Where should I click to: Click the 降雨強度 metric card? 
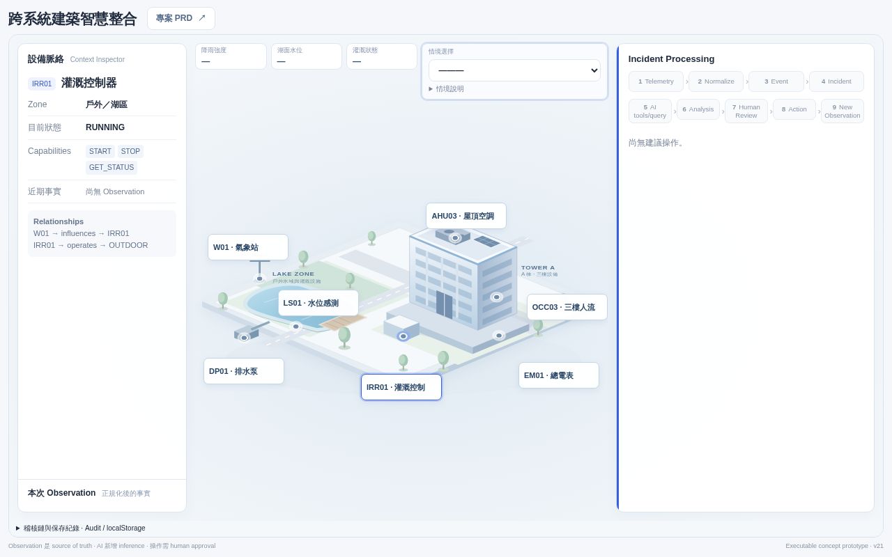(x=231, y=56)
